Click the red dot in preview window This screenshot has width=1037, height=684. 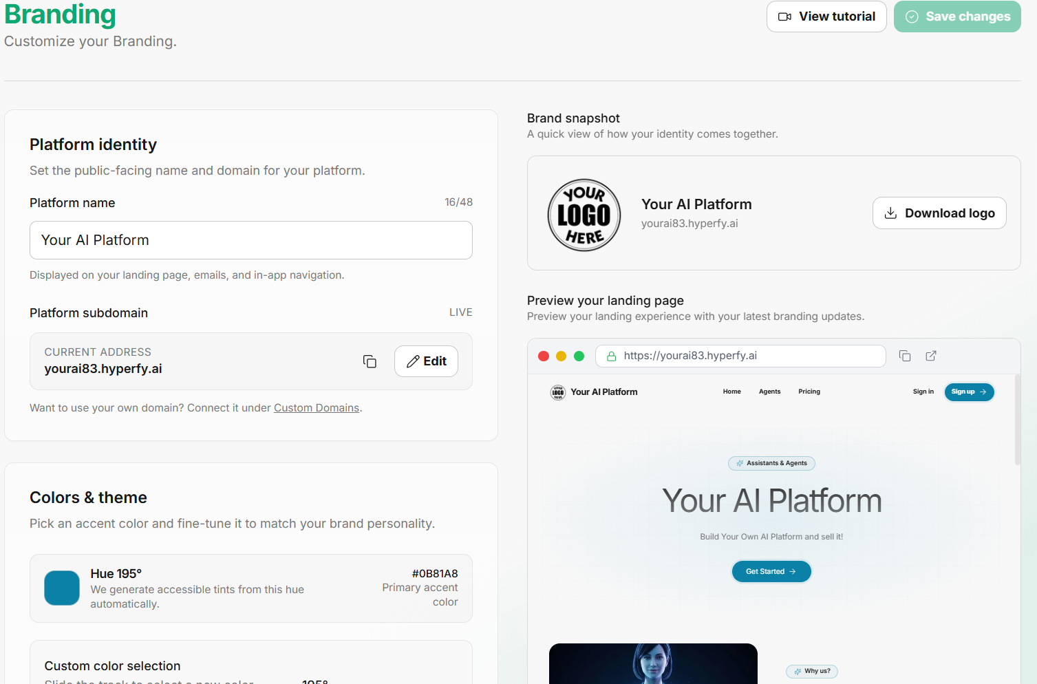pyautogui.click(x=544, y=356)
